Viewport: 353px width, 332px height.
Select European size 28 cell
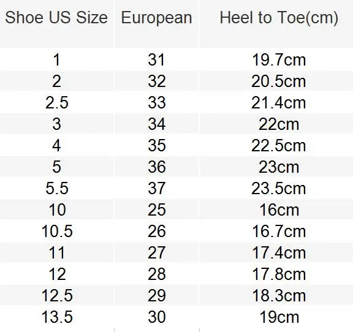point(156,274)
